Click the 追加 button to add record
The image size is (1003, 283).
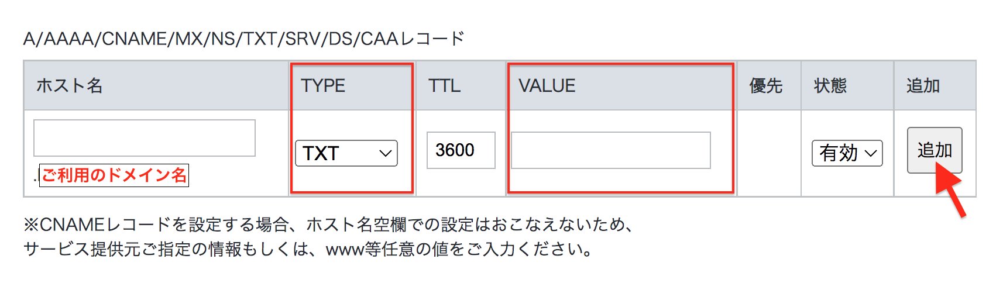click(x=934, y=150)
